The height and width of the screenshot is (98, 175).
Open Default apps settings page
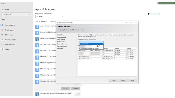pyautogui.click(x=9, y=30)
